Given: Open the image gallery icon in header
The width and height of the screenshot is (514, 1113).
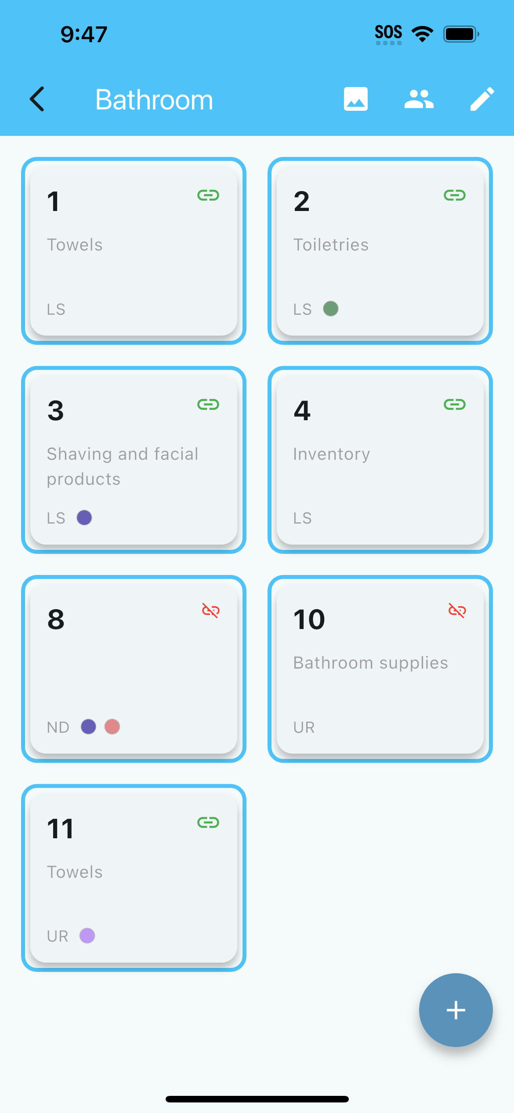Looking at the screenshot, I should tap(355, 99).
